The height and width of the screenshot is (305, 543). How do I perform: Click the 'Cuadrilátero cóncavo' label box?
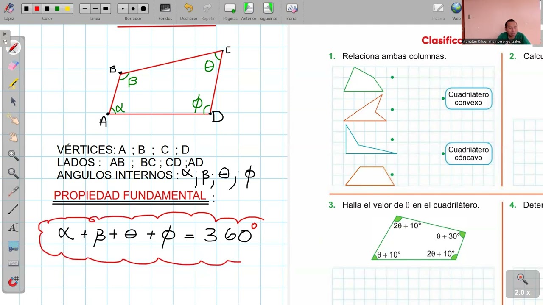tap(468, 153)
